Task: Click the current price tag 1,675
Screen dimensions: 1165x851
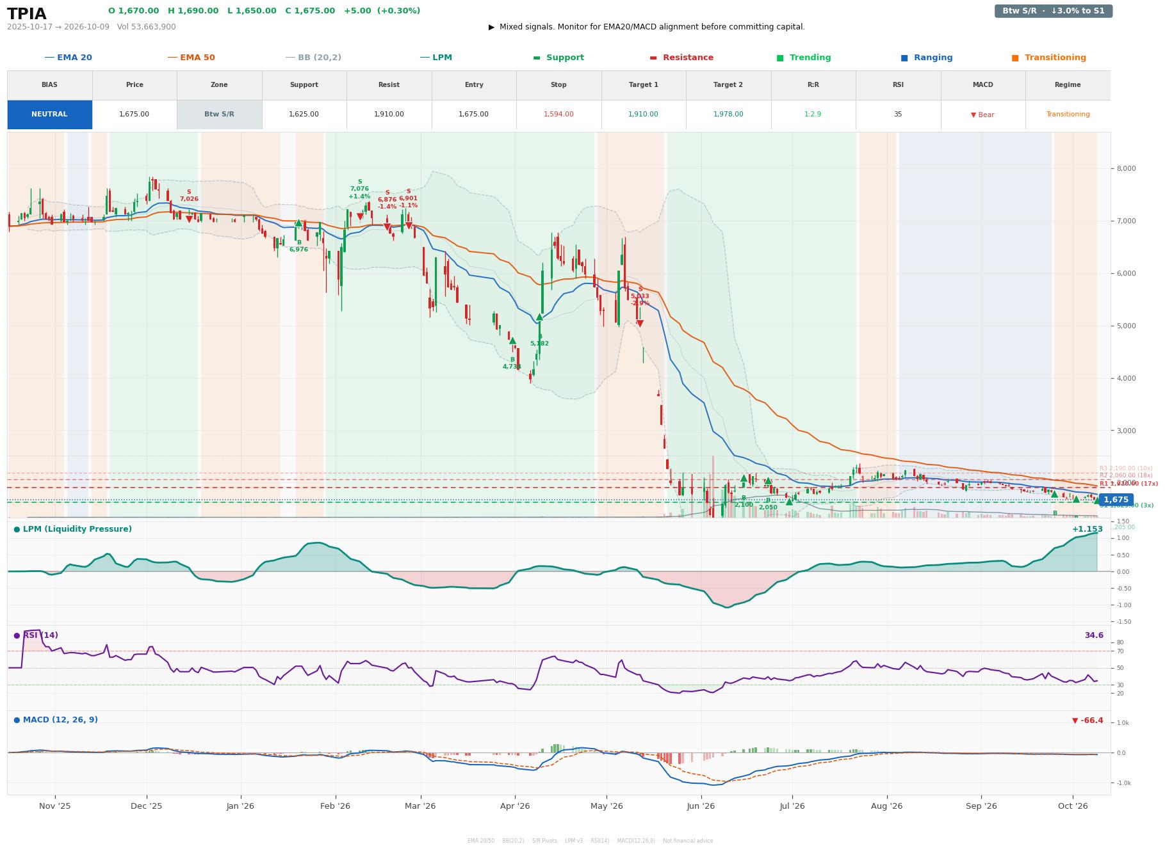Action: [x=1116, y=500]
